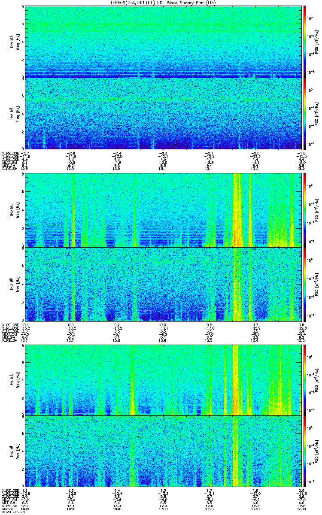Click the 1740 time tick label

click(255, 509)
